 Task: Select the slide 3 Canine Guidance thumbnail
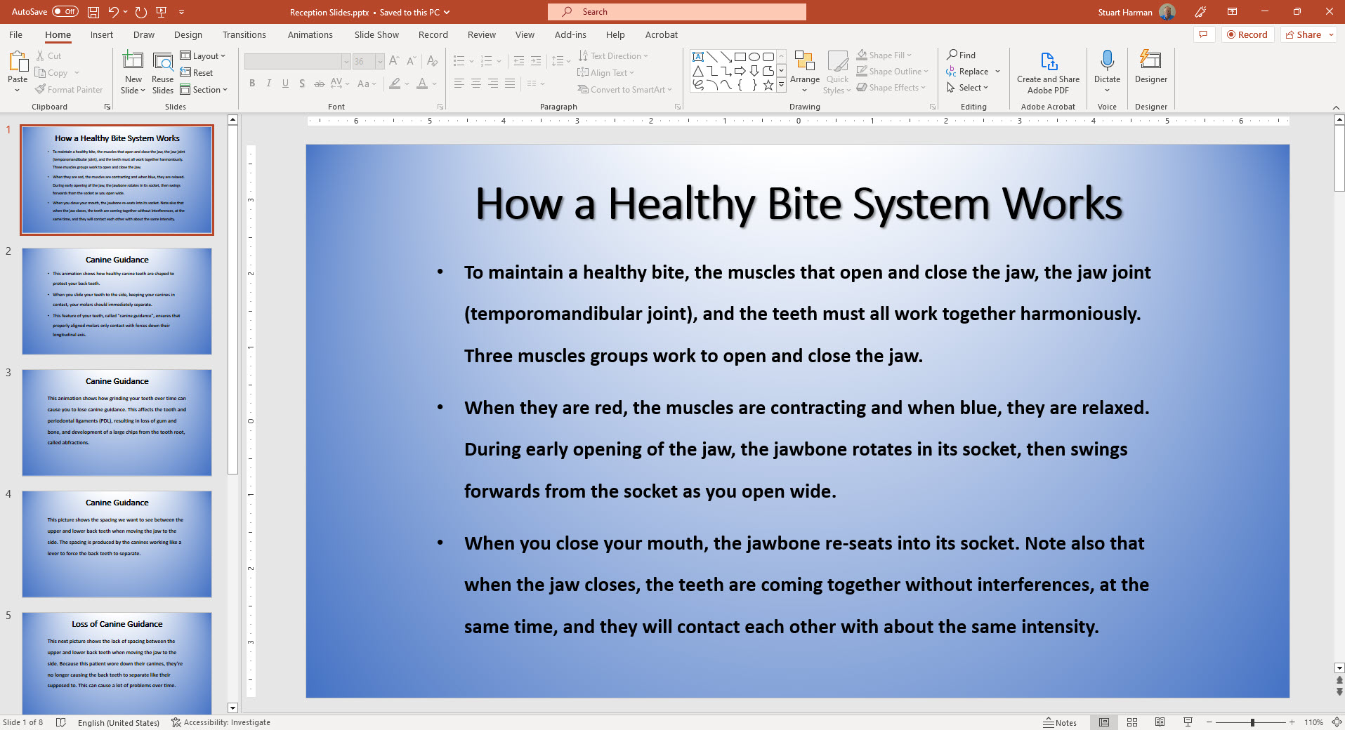117,423
